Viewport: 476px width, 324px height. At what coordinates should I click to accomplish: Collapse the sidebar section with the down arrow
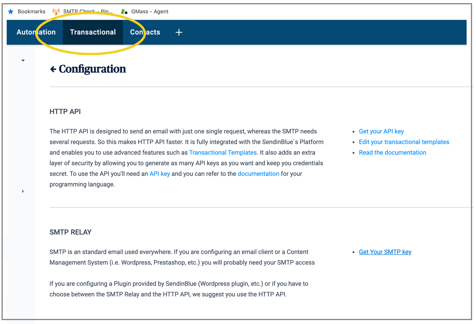tap(23, 61)
